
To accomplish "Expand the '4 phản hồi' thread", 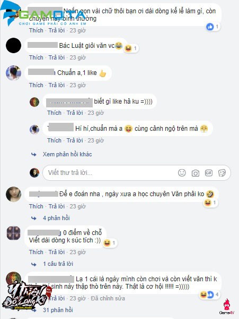I will pos(56,218).
